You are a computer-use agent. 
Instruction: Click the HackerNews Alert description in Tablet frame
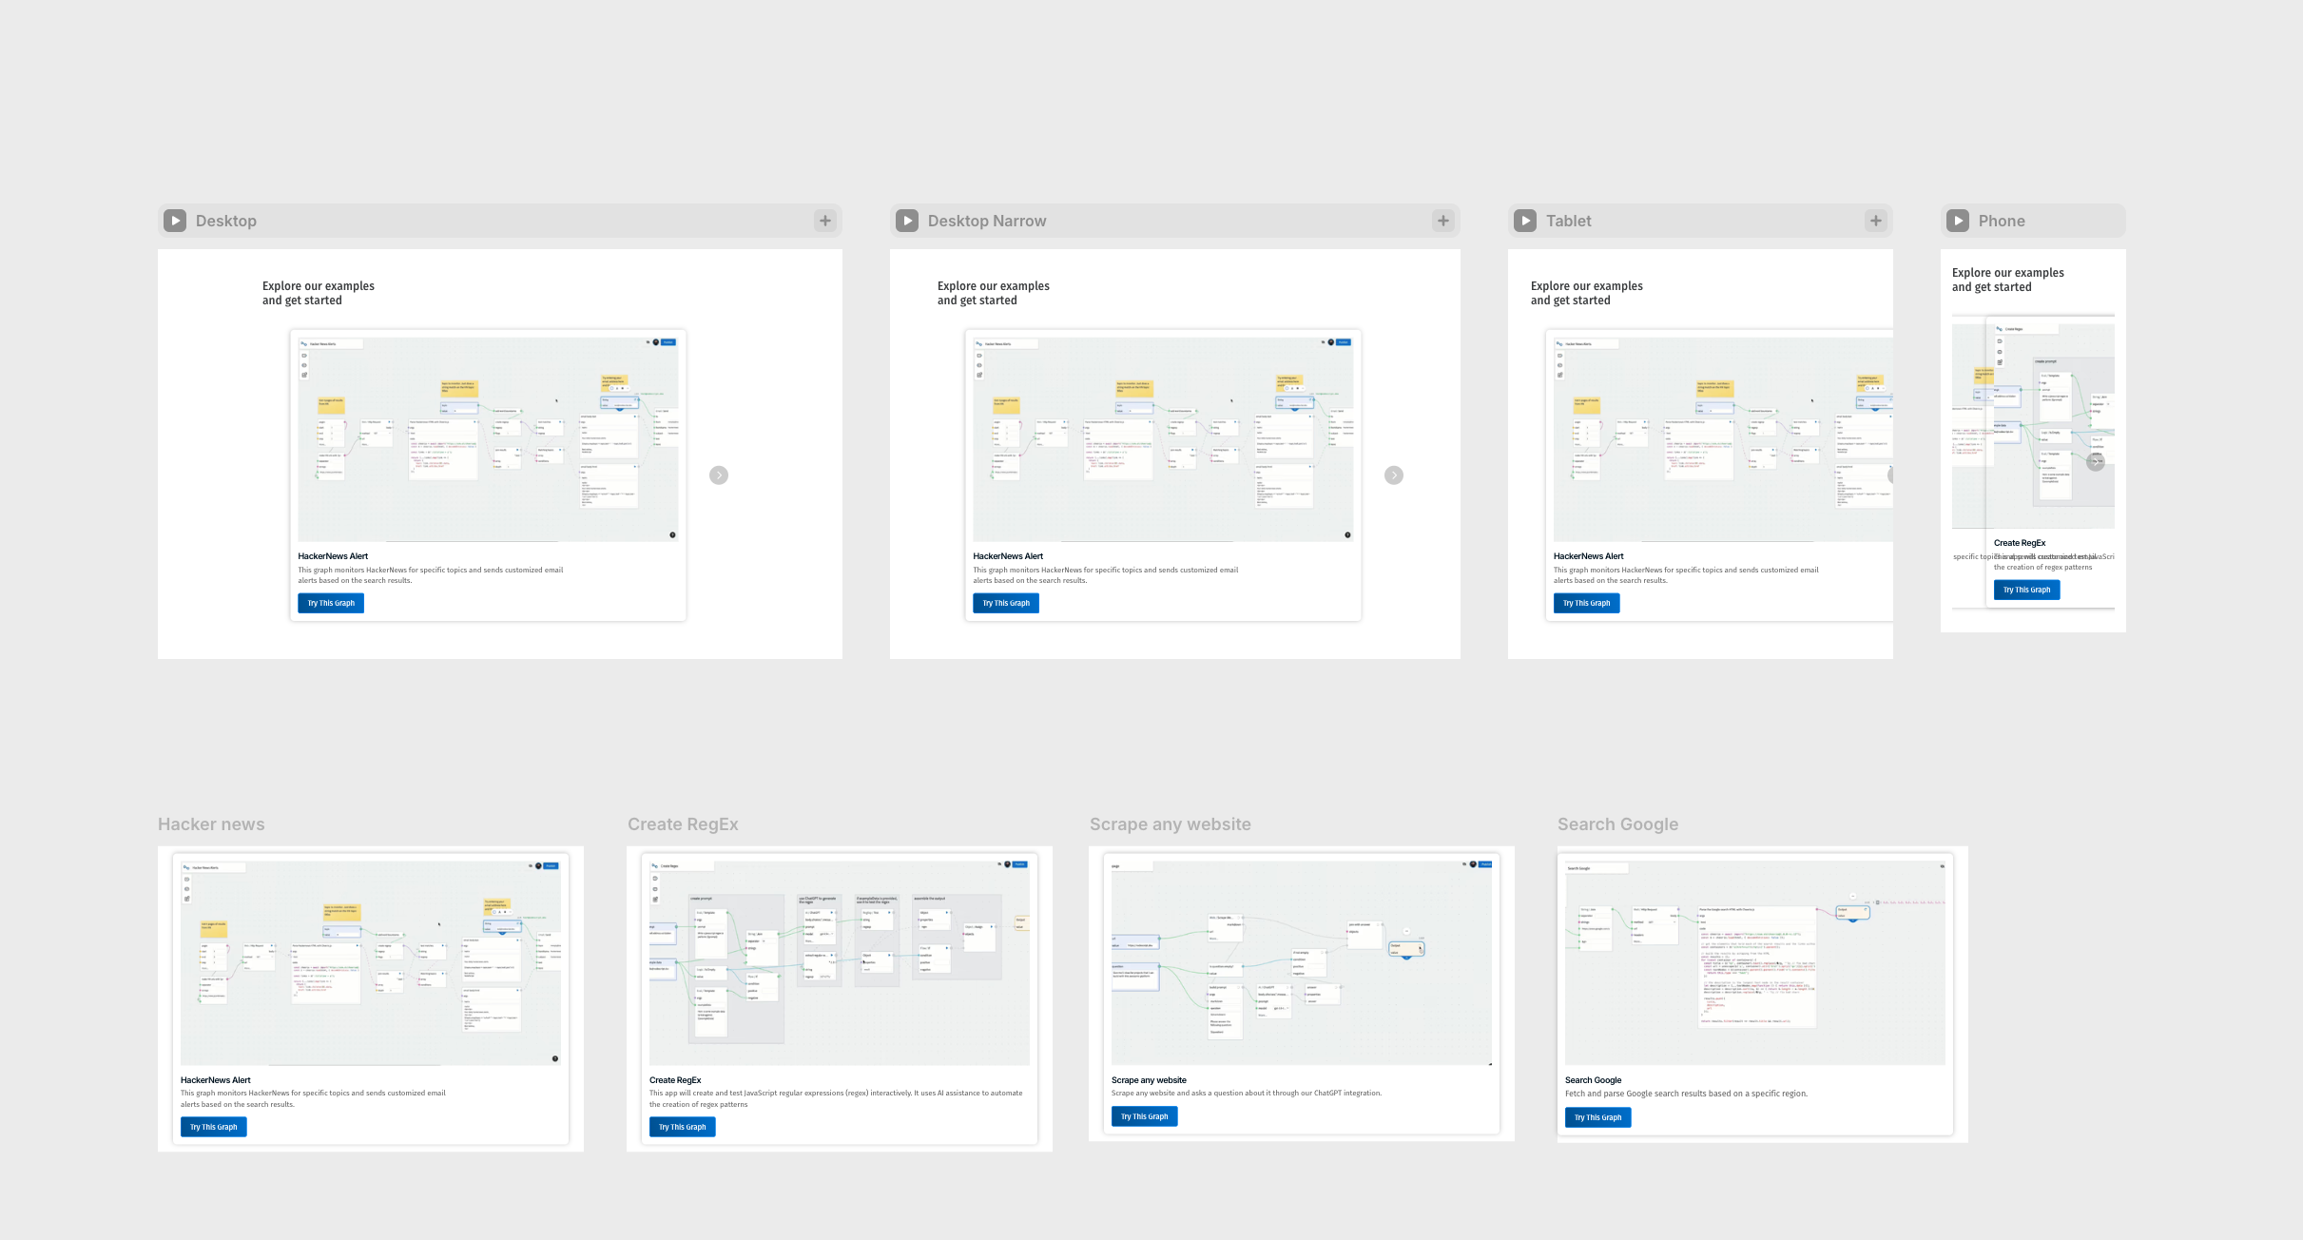(x=1686, y=575)
